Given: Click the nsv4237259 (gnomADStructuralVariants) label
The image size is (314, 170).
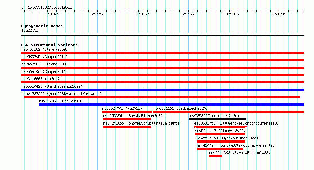Looking at the screenshot, I should pyautogui.click(x=62, y=94).
